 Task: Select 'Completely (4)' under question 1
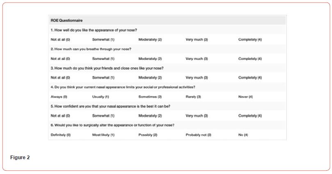tap(250, 39)
